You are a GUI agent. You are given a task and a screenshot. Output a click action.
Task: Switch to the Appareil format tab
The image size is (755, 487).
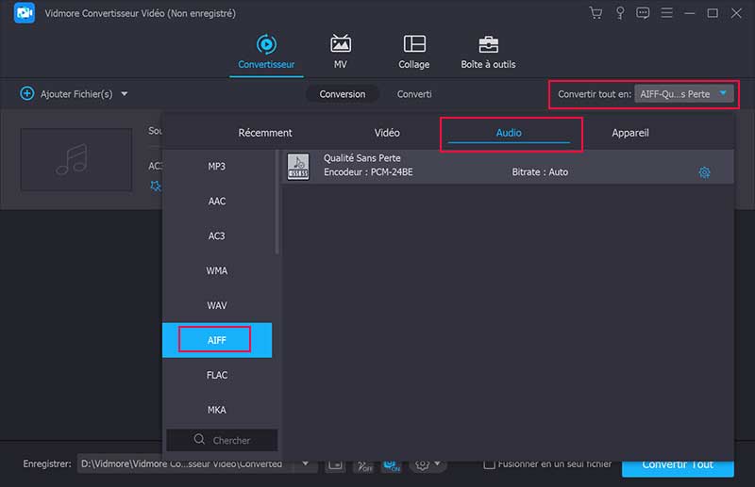629,133
